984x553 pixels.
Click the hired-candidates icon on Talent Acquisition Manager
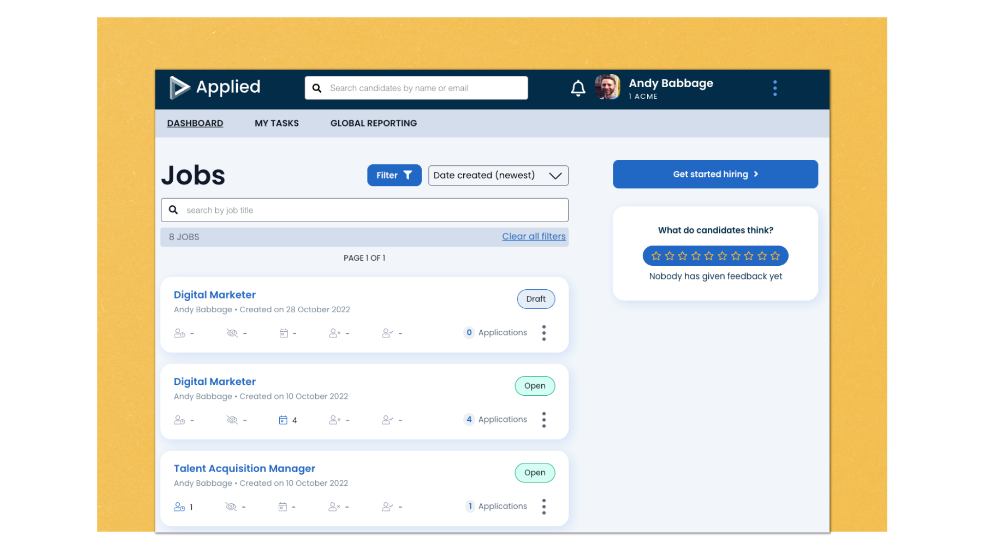pyautogui.click(x=388, y=506)
